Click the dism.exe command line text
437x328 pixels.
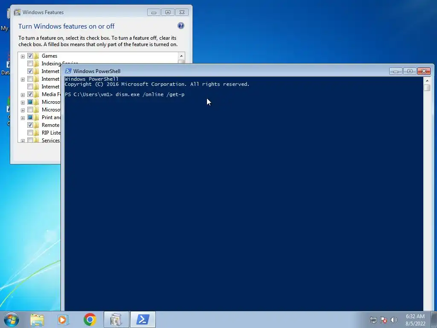(x=150, y=94)
